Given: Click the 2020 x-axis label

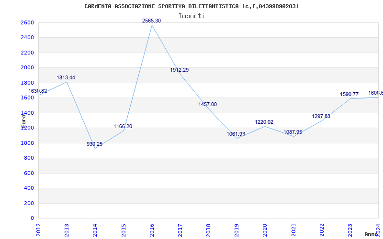Looking at the screenshot, I should (265, 230).
